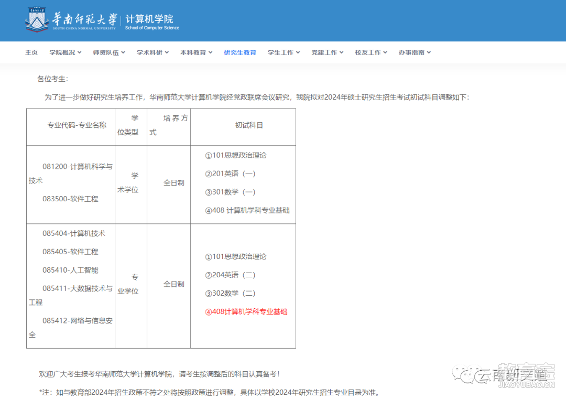Click the South China Normal University crest logo
Viewport: 566px width, 400px height.
(37, 19)
